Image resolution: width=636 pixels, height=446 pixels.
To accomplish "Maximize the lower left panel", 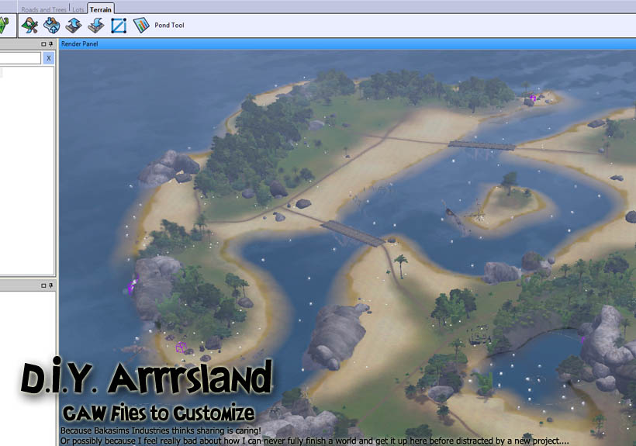I will tap(43, 285).
